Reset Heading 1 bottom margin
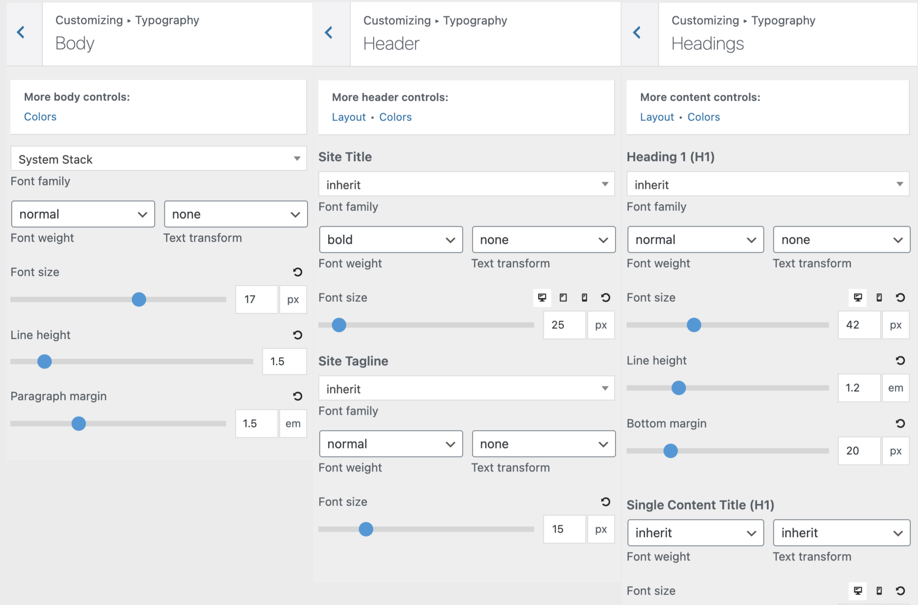The width and height of the screenshot is (918, 605). 900,424
